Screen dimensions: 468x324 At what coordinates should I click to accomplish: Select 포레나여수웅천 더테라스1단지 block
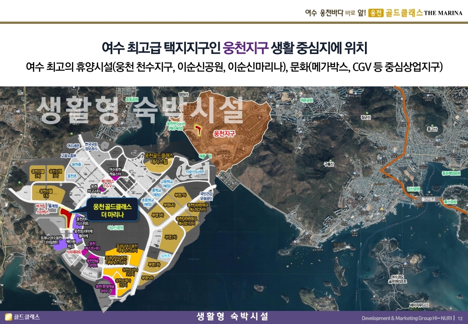click(x=116, y=260)
